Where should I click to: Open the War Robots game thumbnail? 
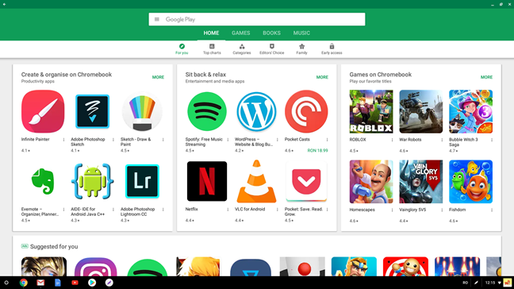tap(421, 111)
